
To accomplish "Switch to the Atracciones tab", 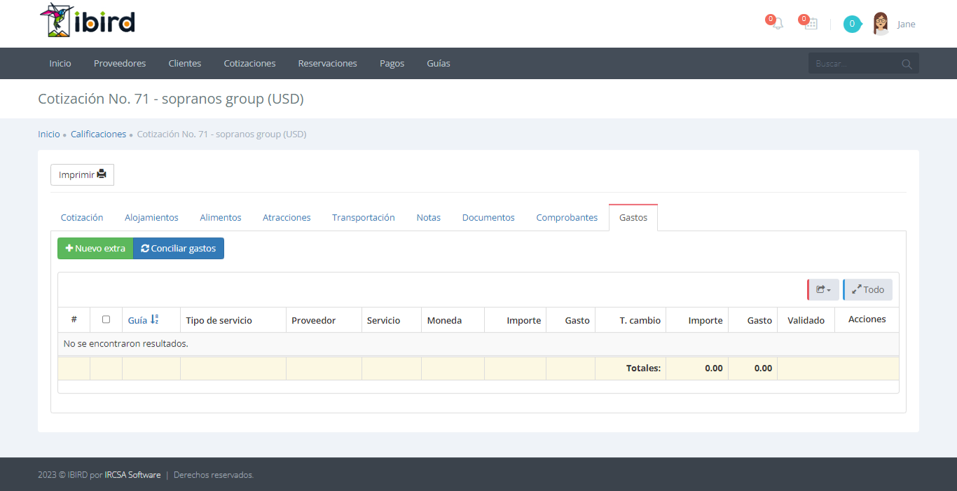I will coord(287,218).
